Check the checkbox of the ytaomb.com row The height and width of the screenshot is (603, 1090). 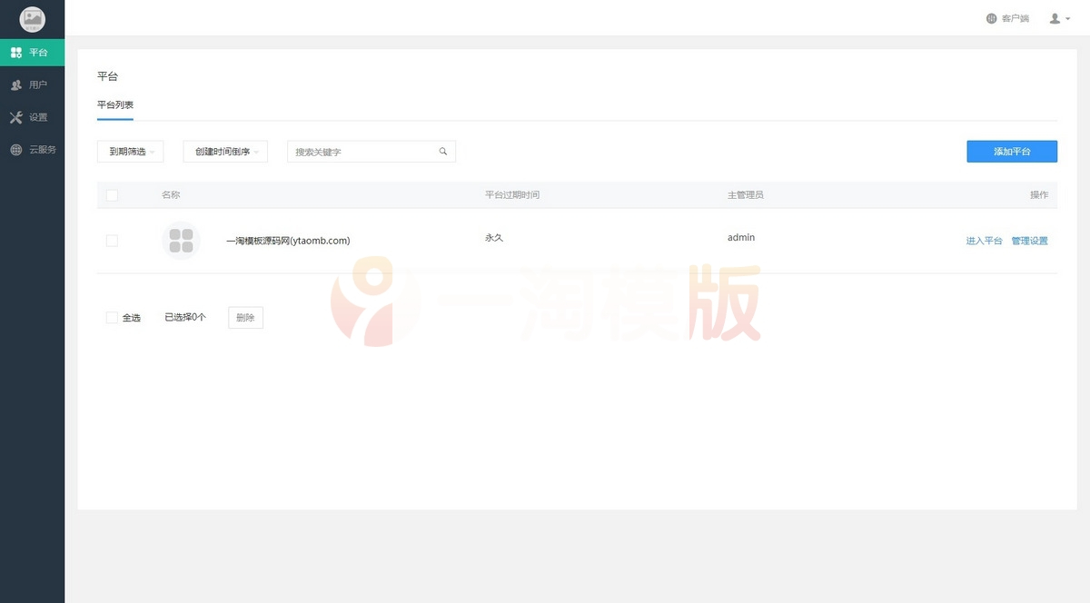click(113, 240)
